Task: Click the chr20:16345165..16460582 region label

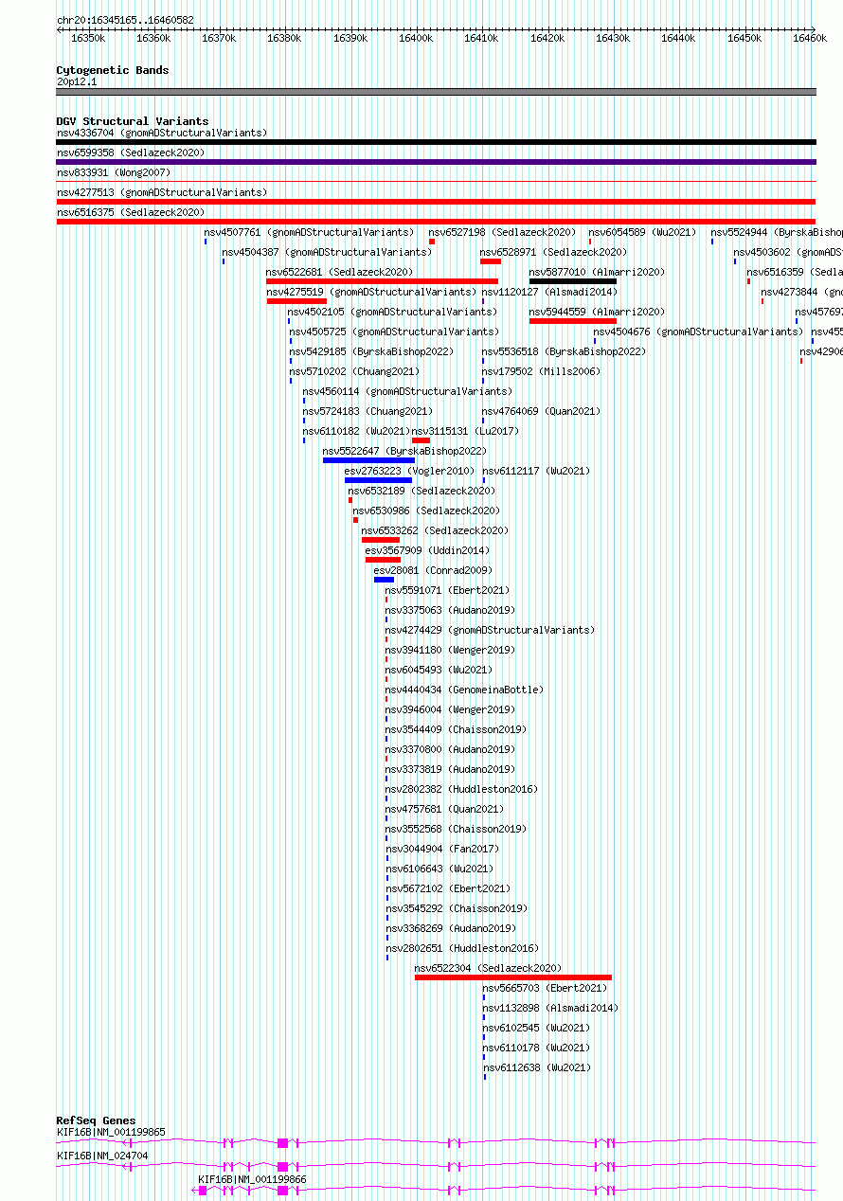Action: tap(125, 20)
